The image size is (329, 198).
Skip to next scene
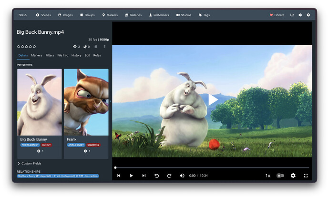click(x=144, y=176)
